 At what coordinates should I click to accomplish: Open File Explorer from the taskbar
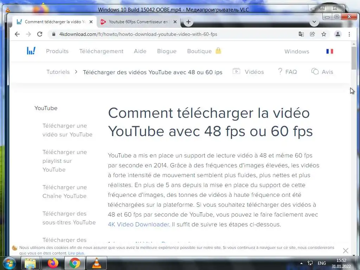pos(30,263)
